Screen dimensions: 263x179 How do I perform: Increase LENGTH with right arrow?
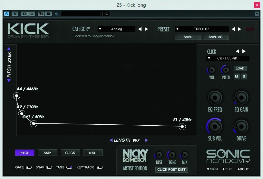click(x=146, y=140)
